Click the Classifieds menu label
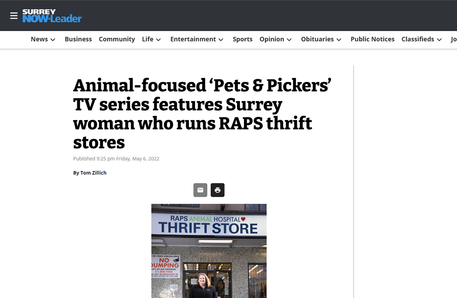The height and width of the screenshot is (298, 457). 418,39
